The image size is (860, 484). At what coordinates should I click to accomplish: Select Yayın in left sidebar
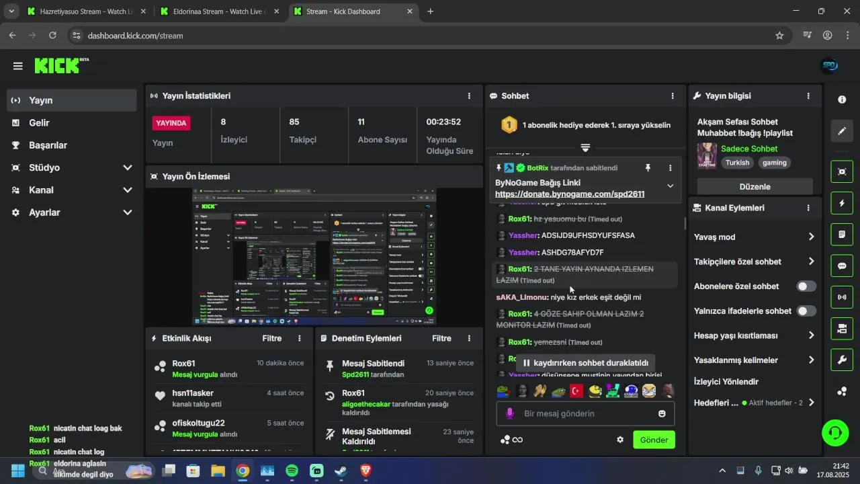click(x=71, y=100)
